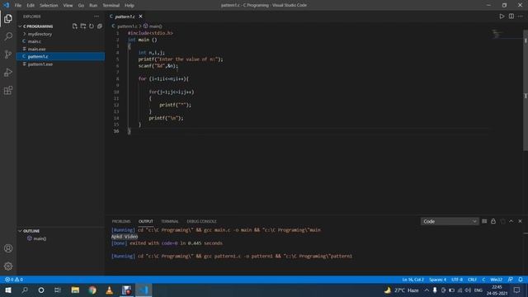Open Windows Start menu
The width and height of the screenshot is (528, 297).
tap(8, 290)
